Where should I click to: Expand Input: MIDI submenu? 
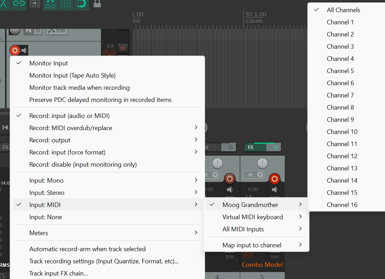pyautogui.click(x=107, y=205)
